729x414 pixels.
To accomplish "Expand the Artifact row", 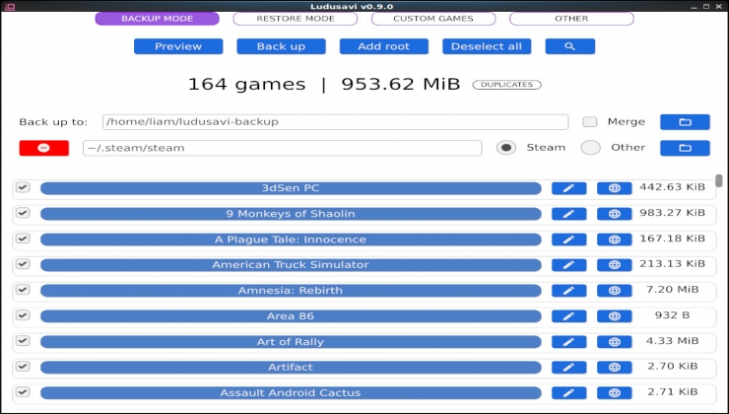I will 291,367.
